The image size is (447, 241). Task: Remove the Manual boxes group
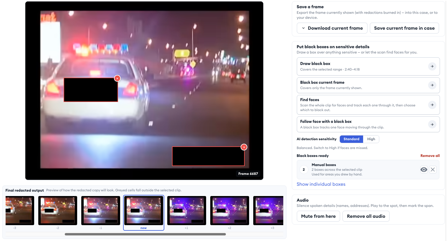433,170
